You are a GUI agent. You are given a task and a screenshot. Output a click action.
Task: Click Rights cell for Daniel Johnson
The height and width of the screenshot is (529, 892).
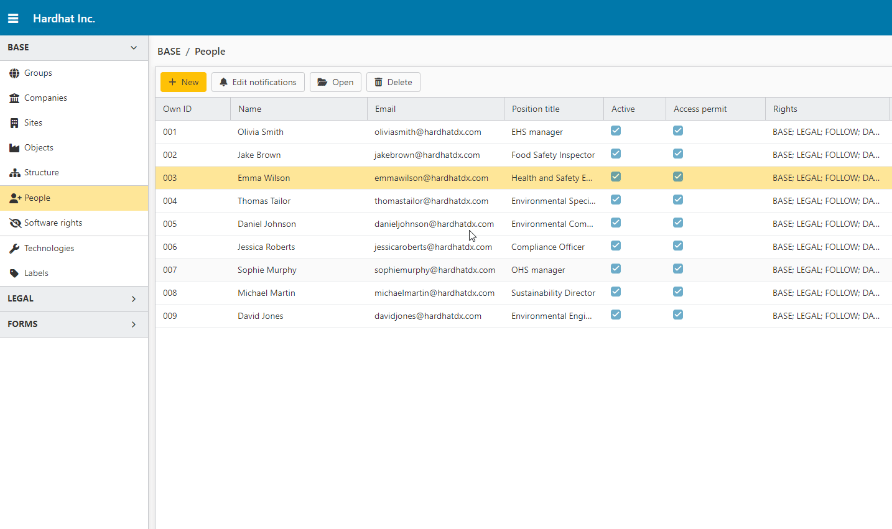[x=826, y=224]
